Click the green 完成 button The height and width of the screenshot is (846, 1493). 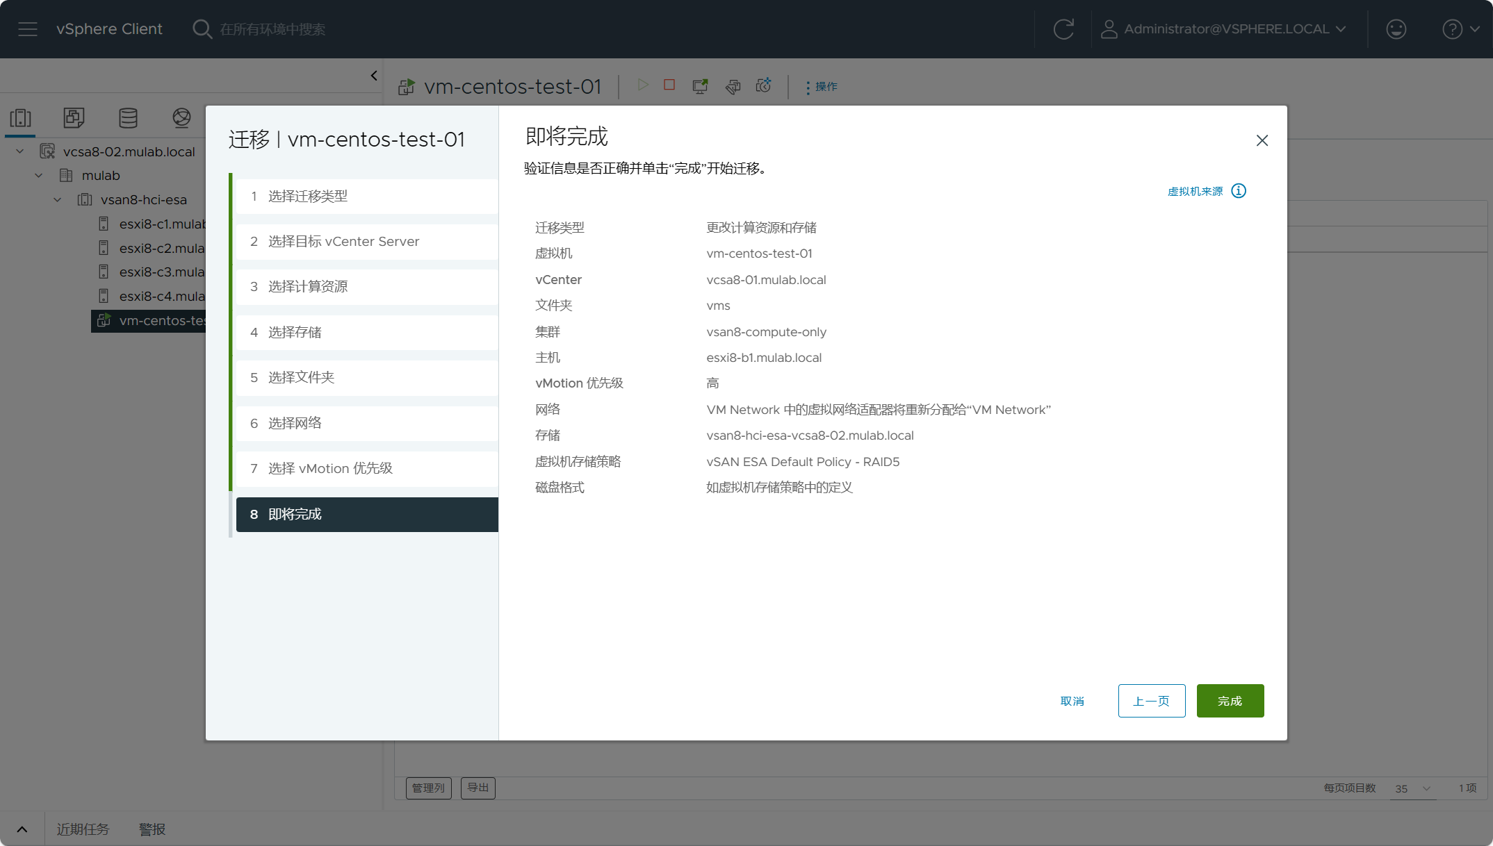[1230, 701]
